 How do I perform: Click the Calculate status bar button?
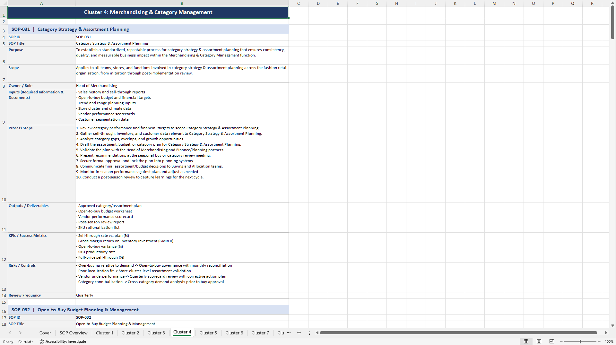26,342
